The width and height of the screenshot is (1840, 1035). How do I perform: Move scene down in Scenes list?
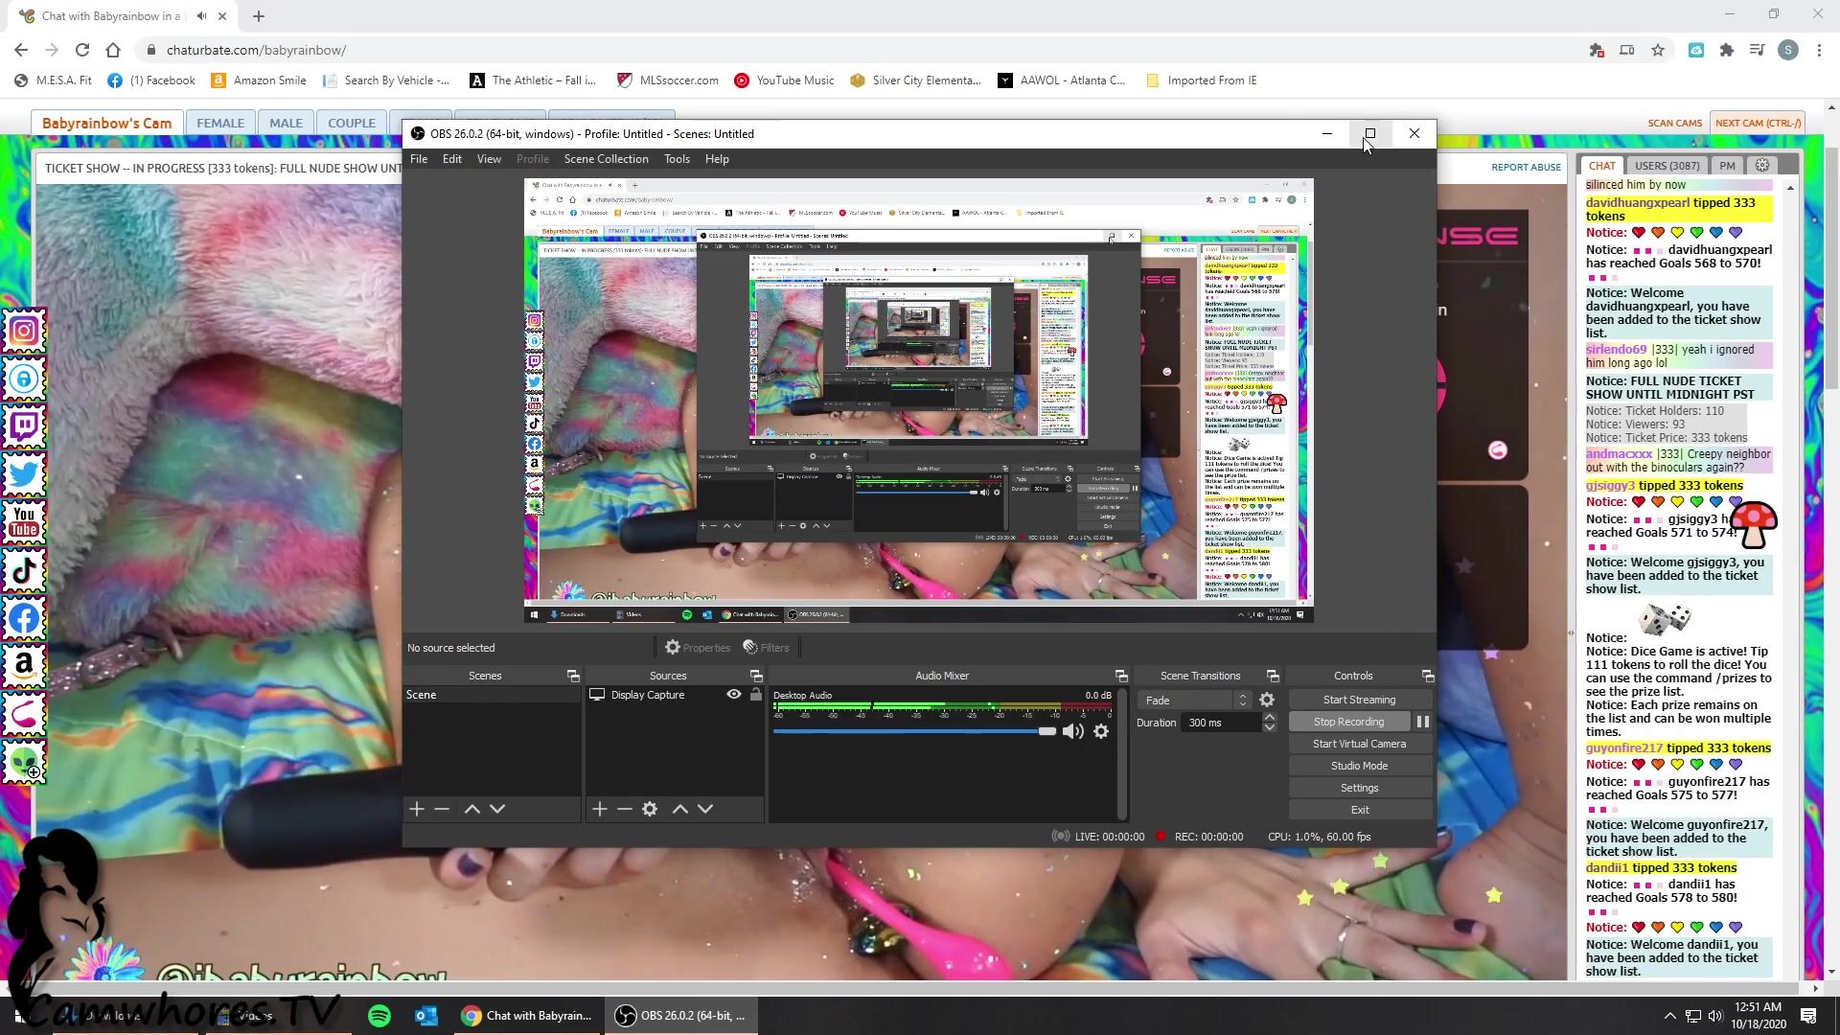497,809
